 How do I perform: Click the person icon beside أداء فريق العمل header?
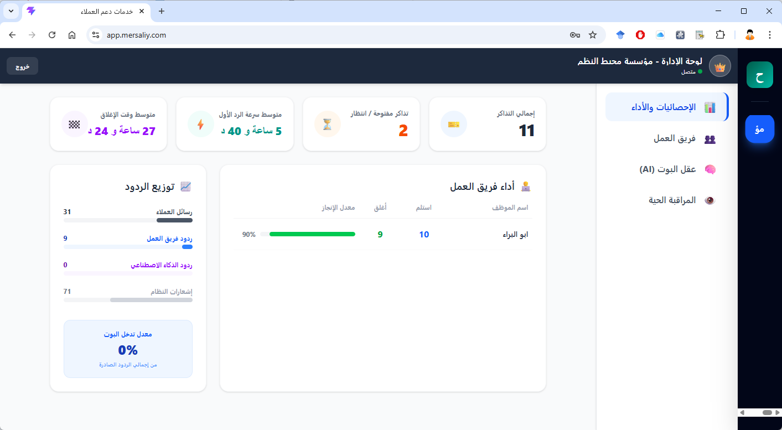[x=525, y=186]
